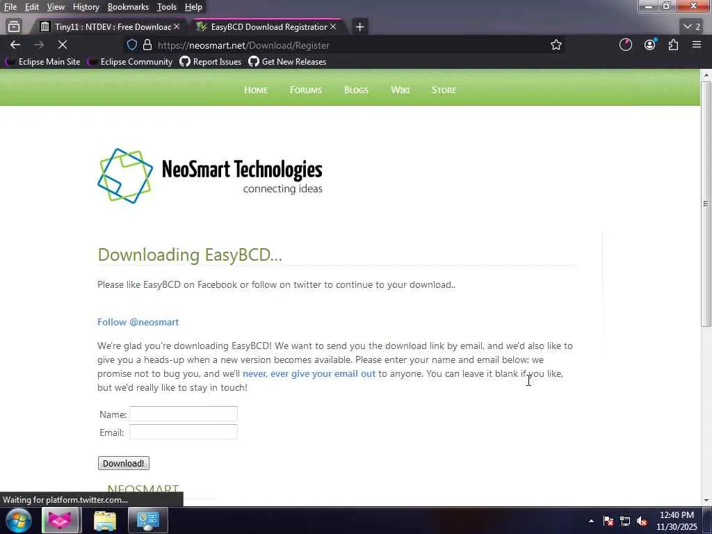Go to Store in site navigation
This screenshot has width=712, height=534.
pyautogui.click(x=444, y=90)
